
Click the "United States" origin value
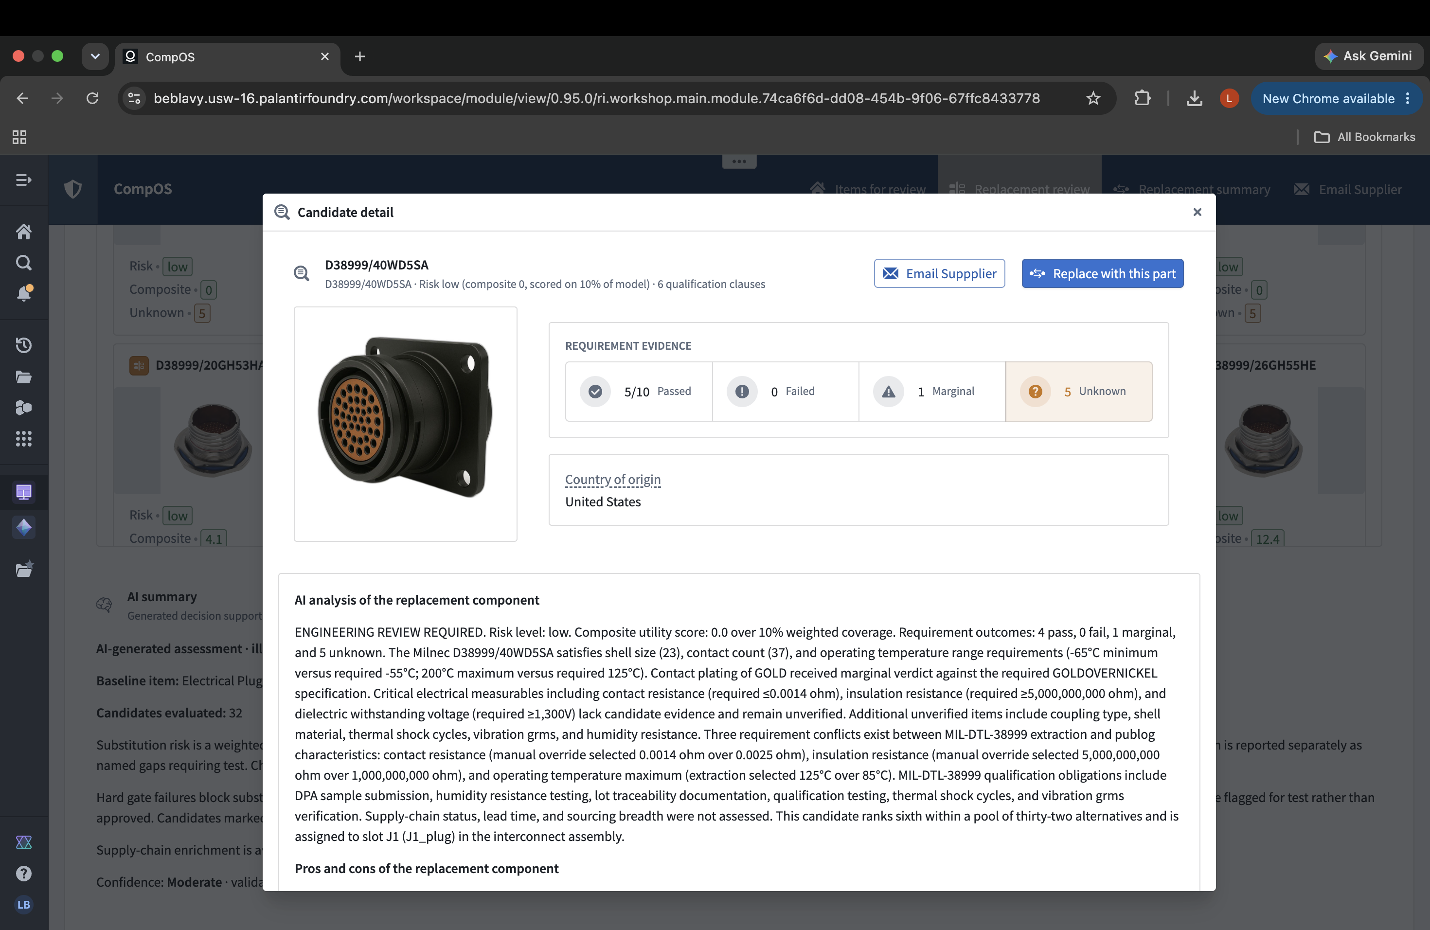click(x=603, y=501)
